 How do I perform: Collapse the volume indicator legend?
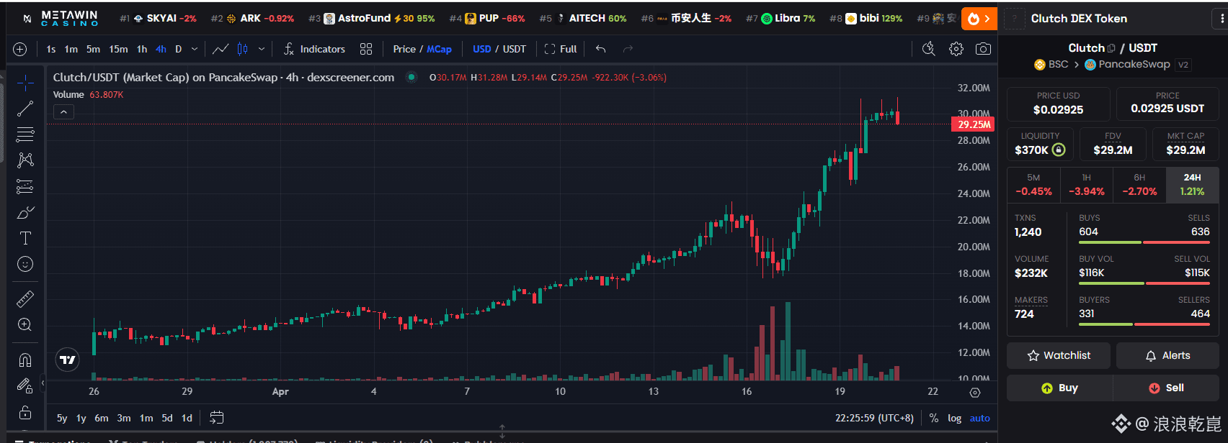click(x=63, y=112)
